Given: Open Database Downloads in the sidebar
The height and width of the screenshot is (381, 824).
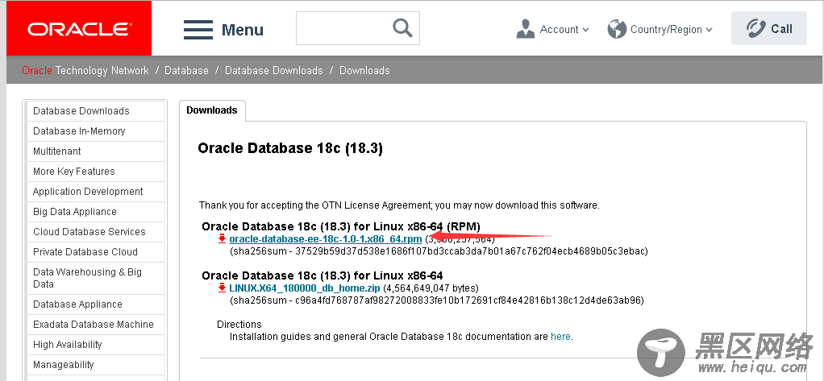Looking at the screenshot, I should [96, 110].
